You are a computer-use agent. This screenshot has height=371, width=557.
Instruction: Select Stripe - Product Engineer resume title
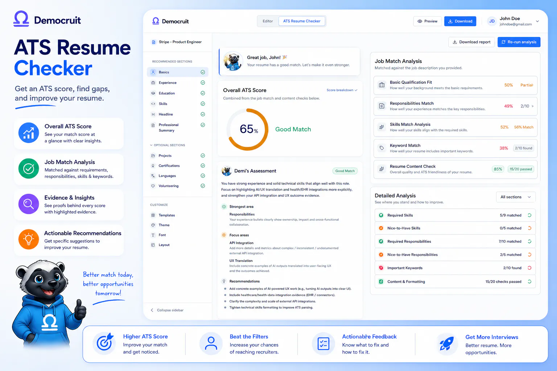coord(180,42)
